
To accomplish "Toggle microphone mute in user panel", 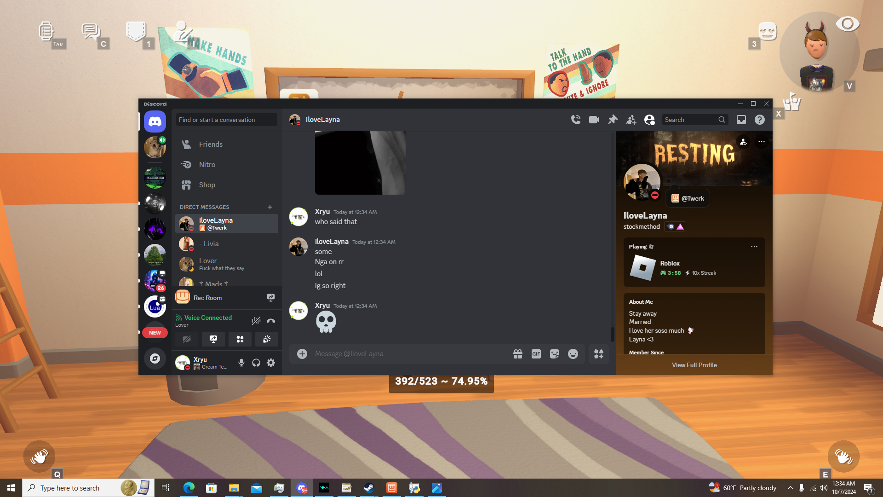I will (x=241, y=363).
